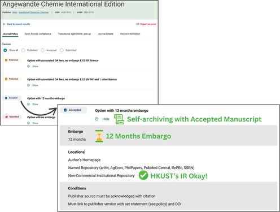Viewport: 280px width, 212px height.
Task: Click the Embargo heading in detail panel
Action: coord(76,132)
